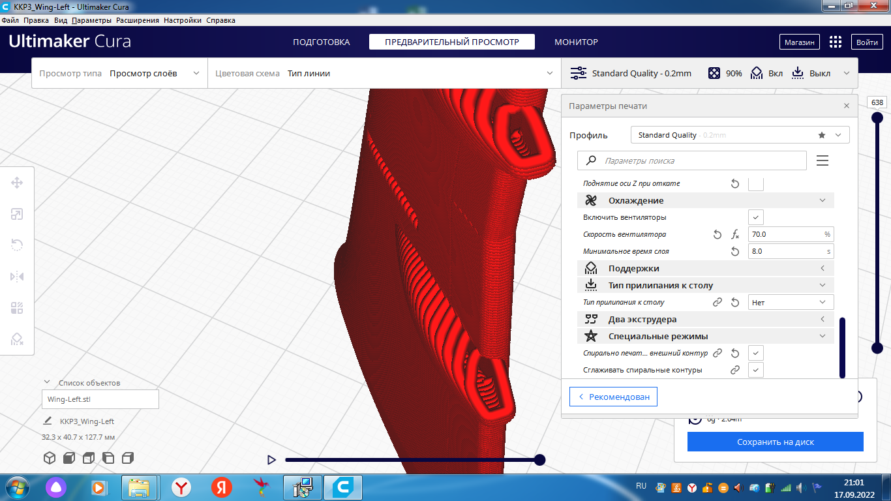Toggle the smooth spiralized contours checkbox
This screenshot has height=501, width=891.
coord(755,370)
